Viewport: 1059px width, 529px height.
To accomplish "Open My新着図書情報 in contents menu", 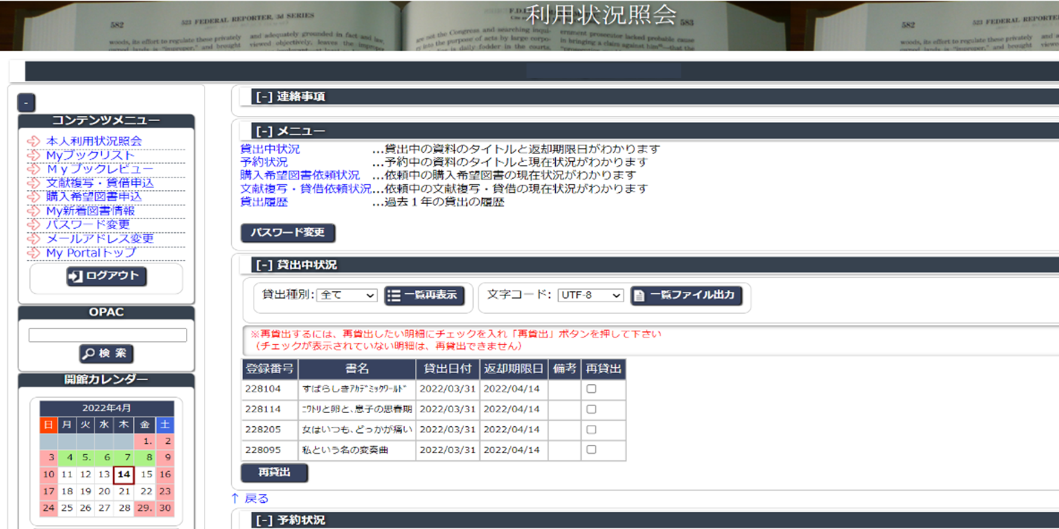I will click(x=90, y=211).
